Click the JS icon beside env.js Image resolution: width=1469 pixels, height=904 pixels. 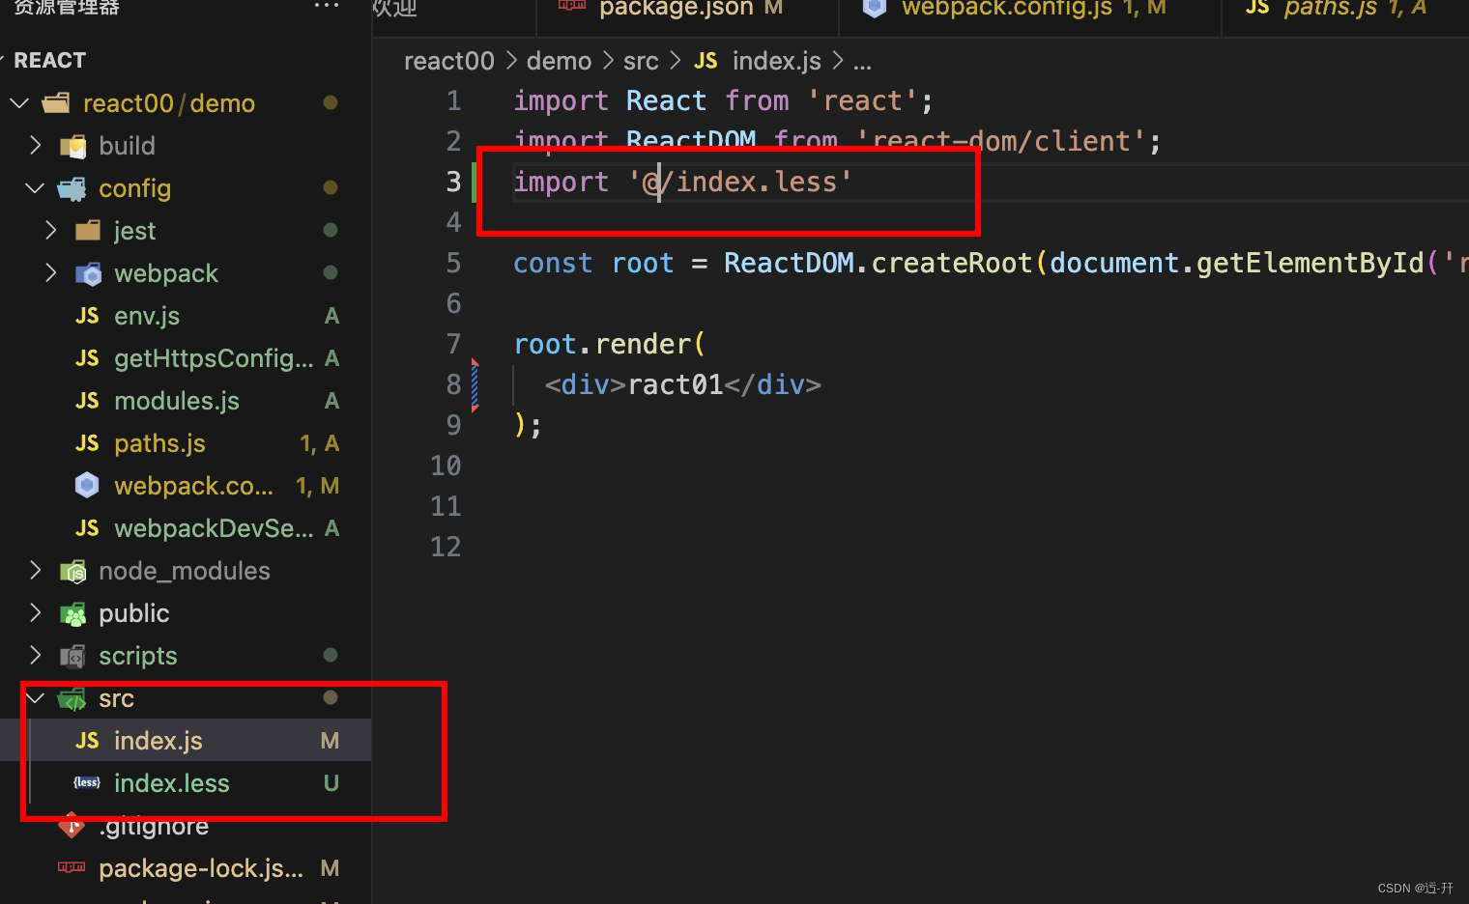pyautogui.click(x=87, y=316)
